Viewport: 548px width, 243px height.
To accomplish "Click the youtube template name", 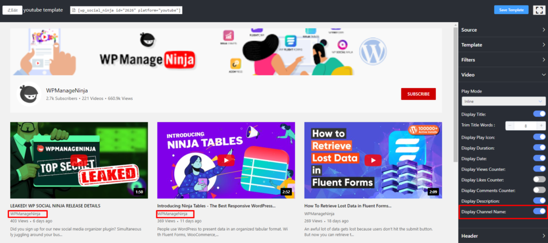I will [x=43, y=10].
